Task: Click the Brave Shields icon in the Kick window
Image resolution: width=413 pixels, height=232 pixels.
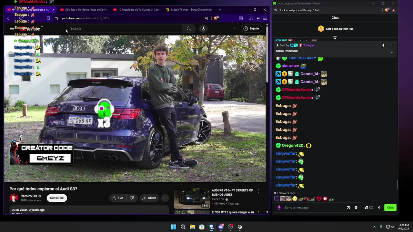Action: (x=387, y=10)
